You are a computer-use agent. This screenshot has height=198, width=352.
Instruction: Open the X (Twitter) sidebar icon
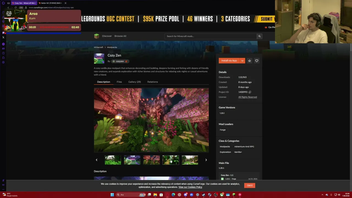pyautogui.click(x=3, y=37)
